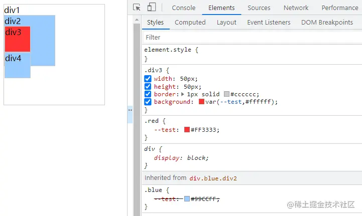Viewport: 362px width, 216px height.
Task: Open the red background var swatch
Action: coord(201,101)
